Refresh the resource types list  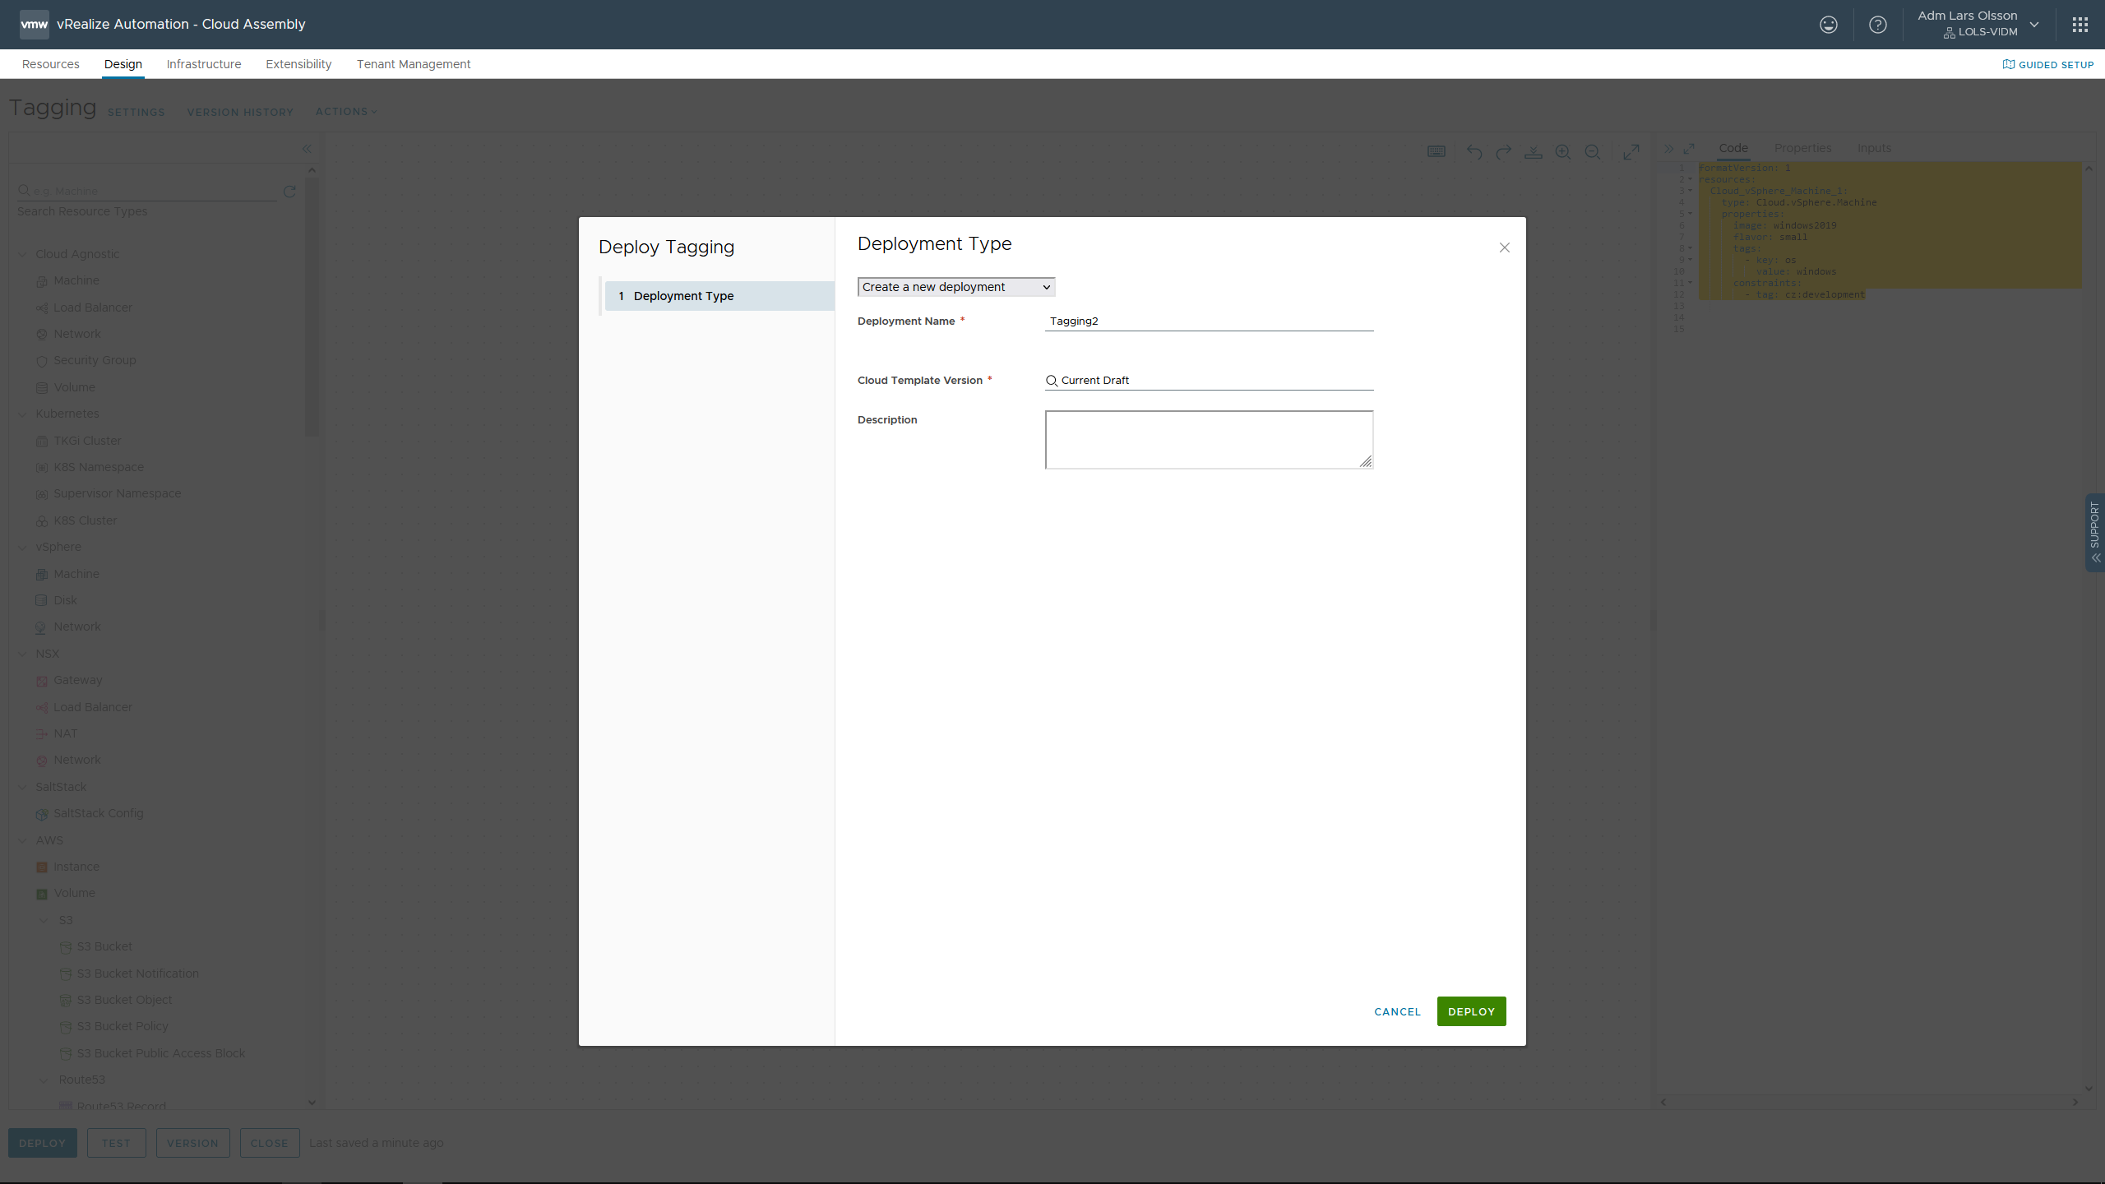tap(289, 191)
